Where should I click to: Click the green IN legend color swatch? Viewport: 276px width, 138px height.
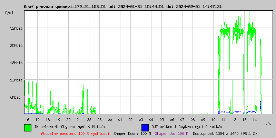(x=28, y=127)
